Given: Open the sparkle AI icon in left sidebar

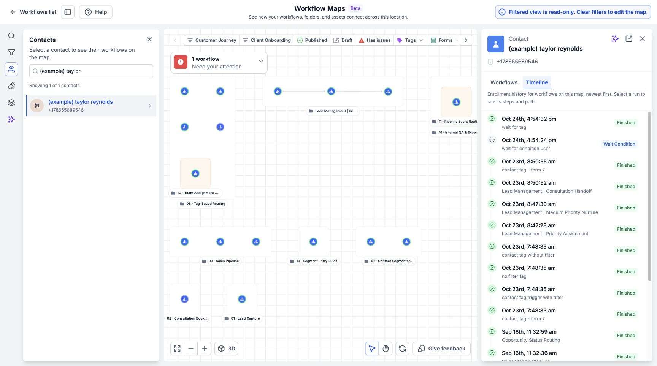Looking at the screenshot, I should 11,119.
